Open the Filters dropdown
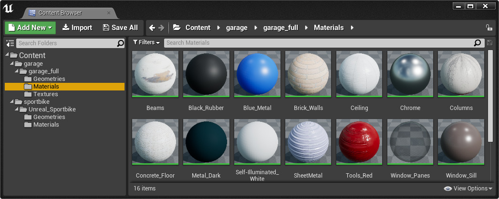Screen dimensions: 499x199 146,42
